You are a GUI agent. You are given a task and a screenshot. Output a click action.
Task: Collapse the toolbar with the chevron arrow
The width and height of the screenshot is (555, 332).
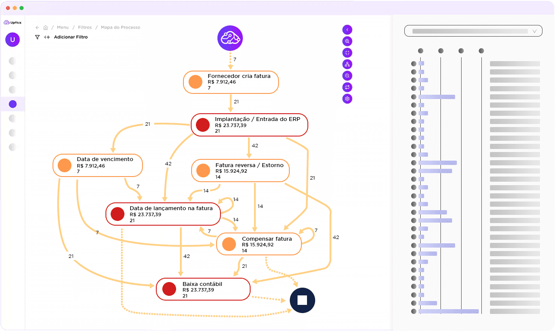(347, 29)
